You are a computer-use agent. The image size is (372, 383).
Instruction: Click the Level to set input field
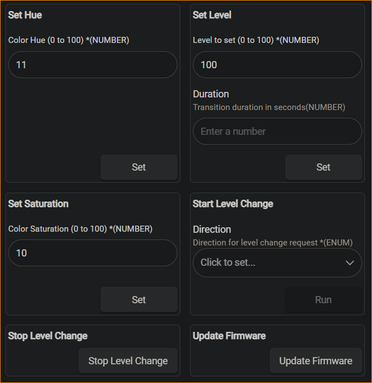[x=277, y=65]
